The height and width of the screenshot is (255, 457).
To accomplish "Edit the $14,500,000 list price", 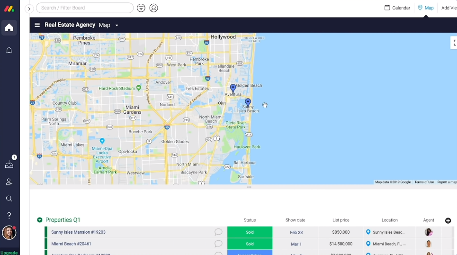I will point(341,244).
